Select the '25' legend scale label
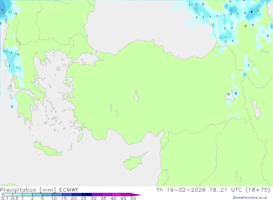273x200 pixels. tap(84, 198)
